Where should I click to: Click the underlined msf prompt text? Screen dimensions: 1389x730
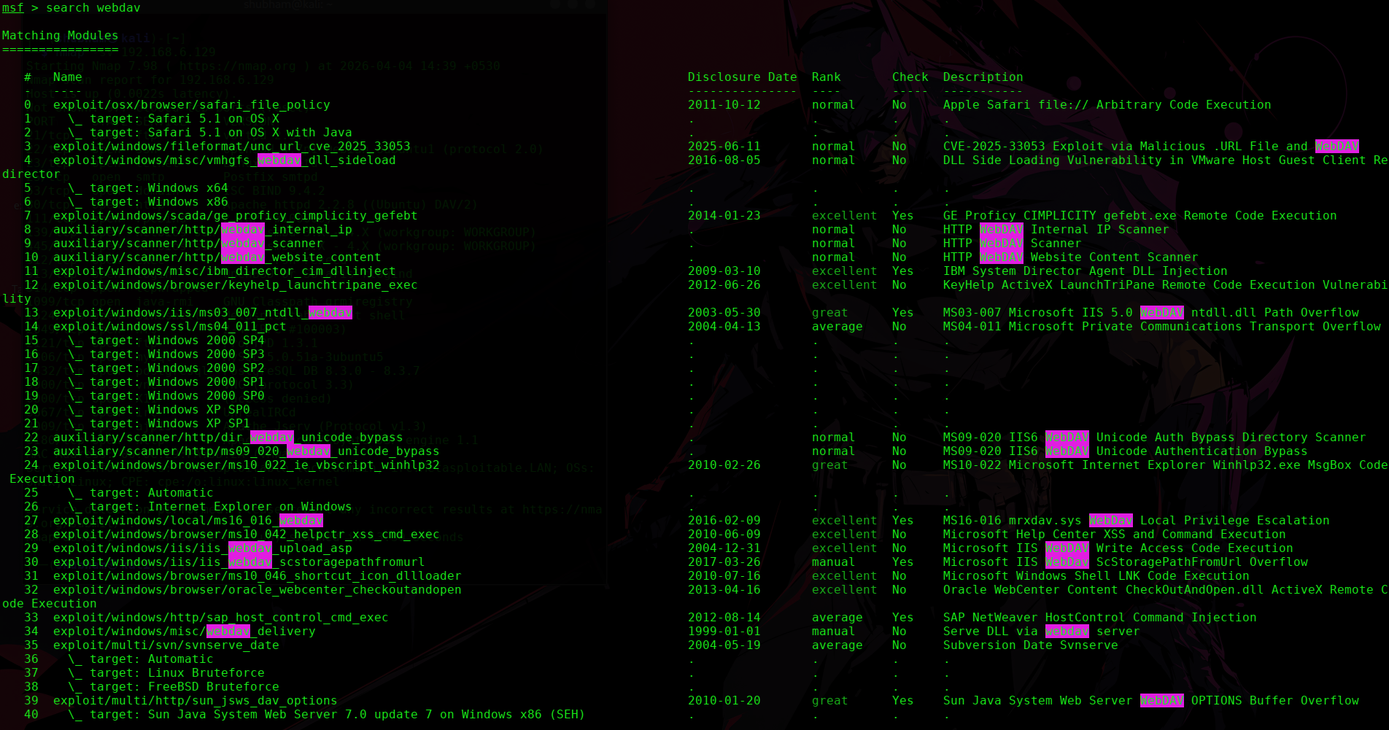tap(12, 8)
